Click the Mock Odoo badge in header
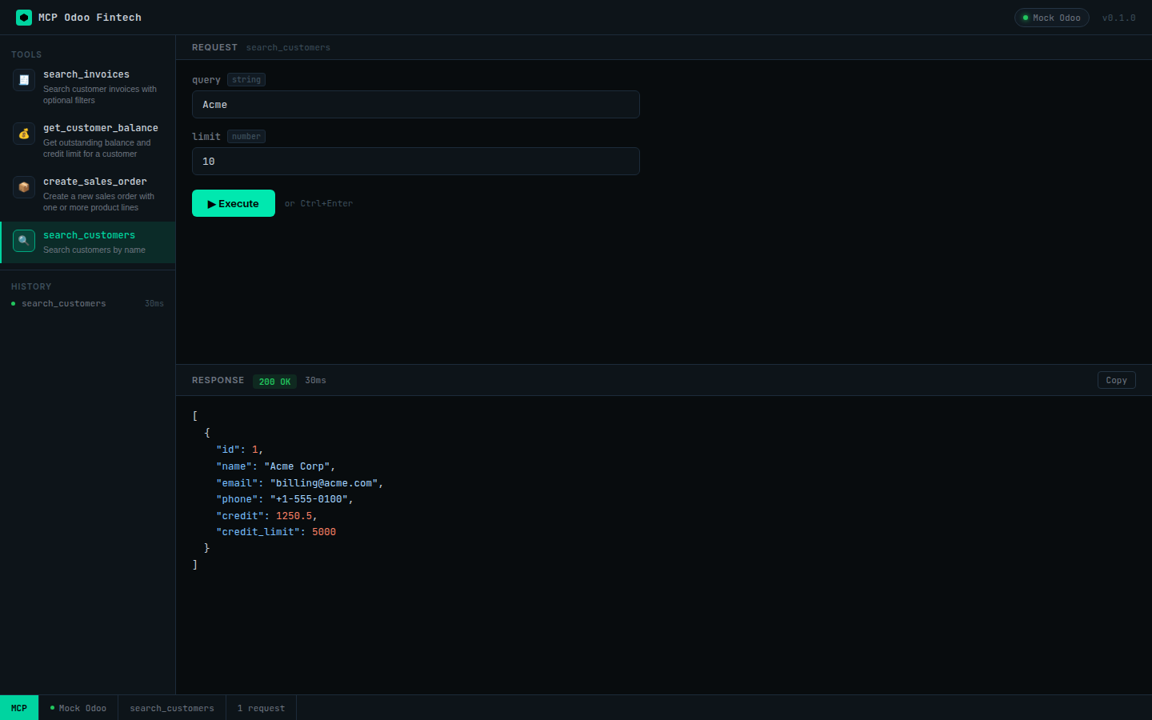Screen dimensions: 1152x720 1051,18
